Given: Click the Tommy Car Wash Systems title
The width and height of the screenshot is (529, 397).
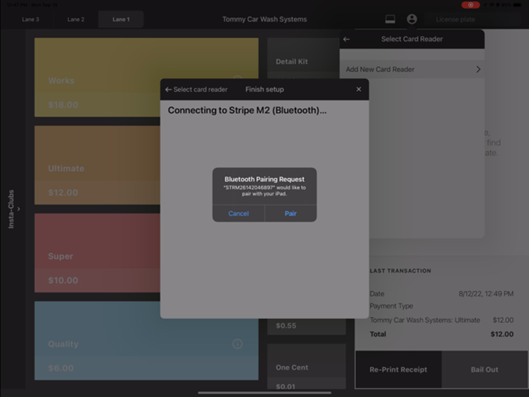Looking at the screenshot, I should tap(264, 20).
